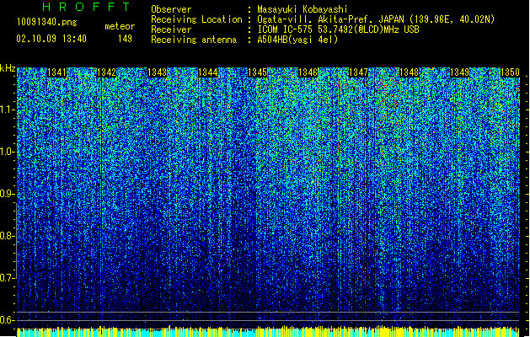Click the 0.9 kHz axis tick
Viewport: 530px width, 337px height.
[x=8, y=194]
